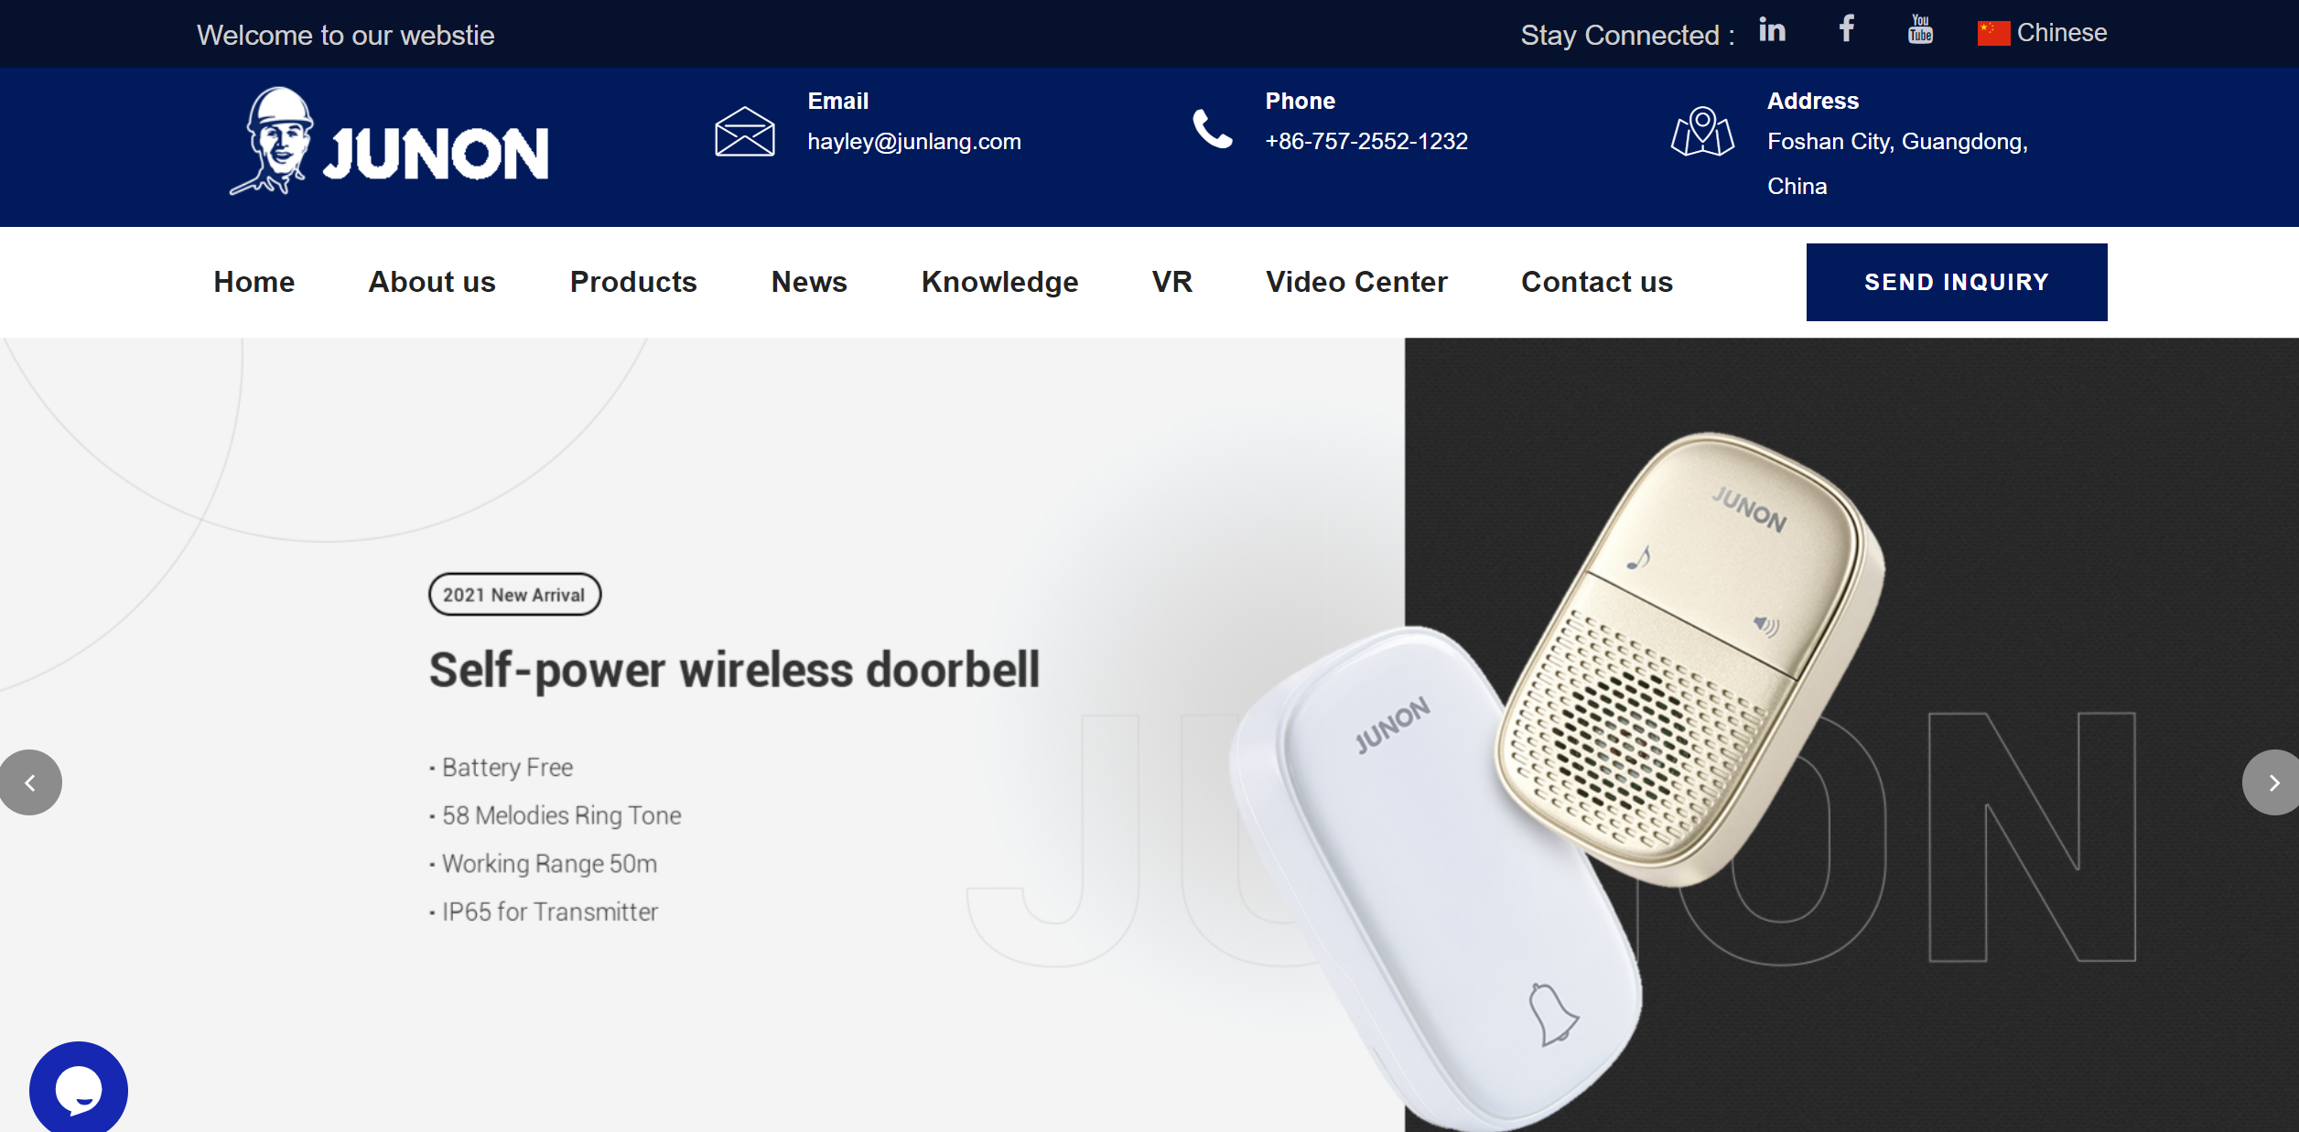
Task: Go to previous carousel slide
Action: tap(30, 782)
